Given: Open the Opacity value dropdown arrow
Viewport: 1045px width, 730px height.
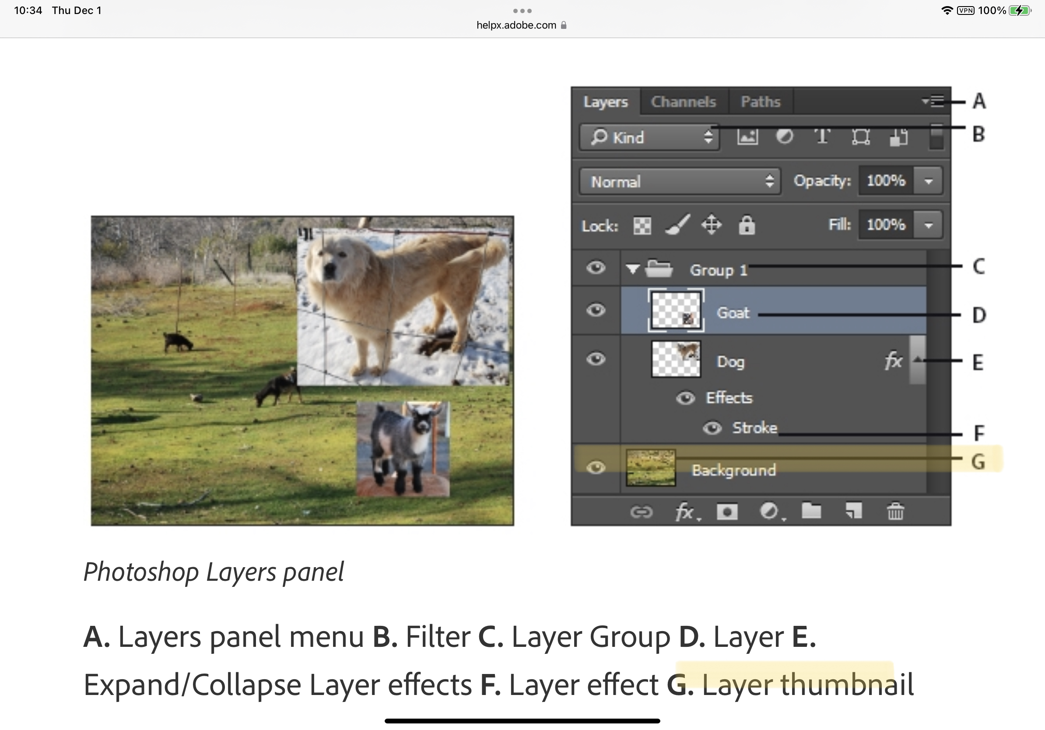Looking at the screenshot, I should [929, 181].
